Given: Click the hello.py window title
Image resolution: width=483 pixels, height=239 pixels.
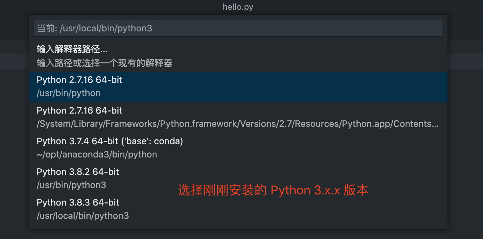Looking at the screenshot, I should tap(238, 7).
